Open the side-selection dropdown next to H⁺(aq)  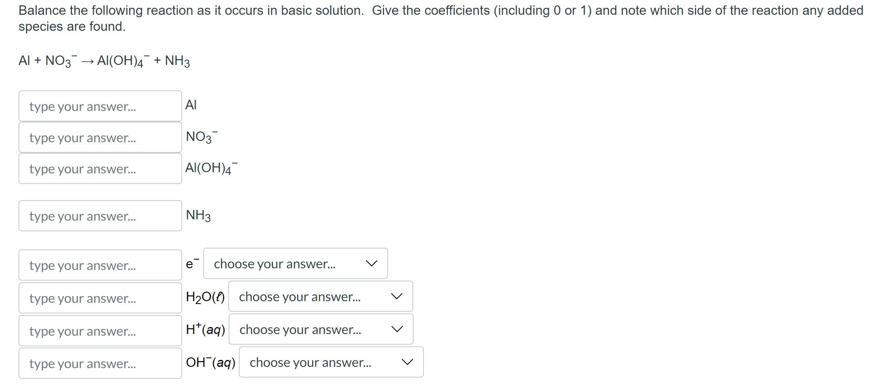coord(321,329)
